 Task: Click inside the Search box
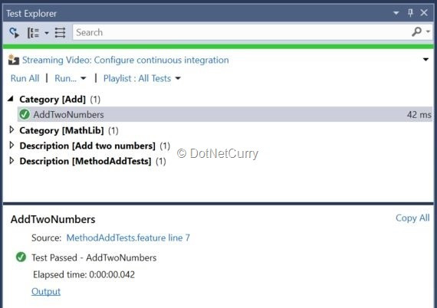pyautogui.click(x=242, y=32)
